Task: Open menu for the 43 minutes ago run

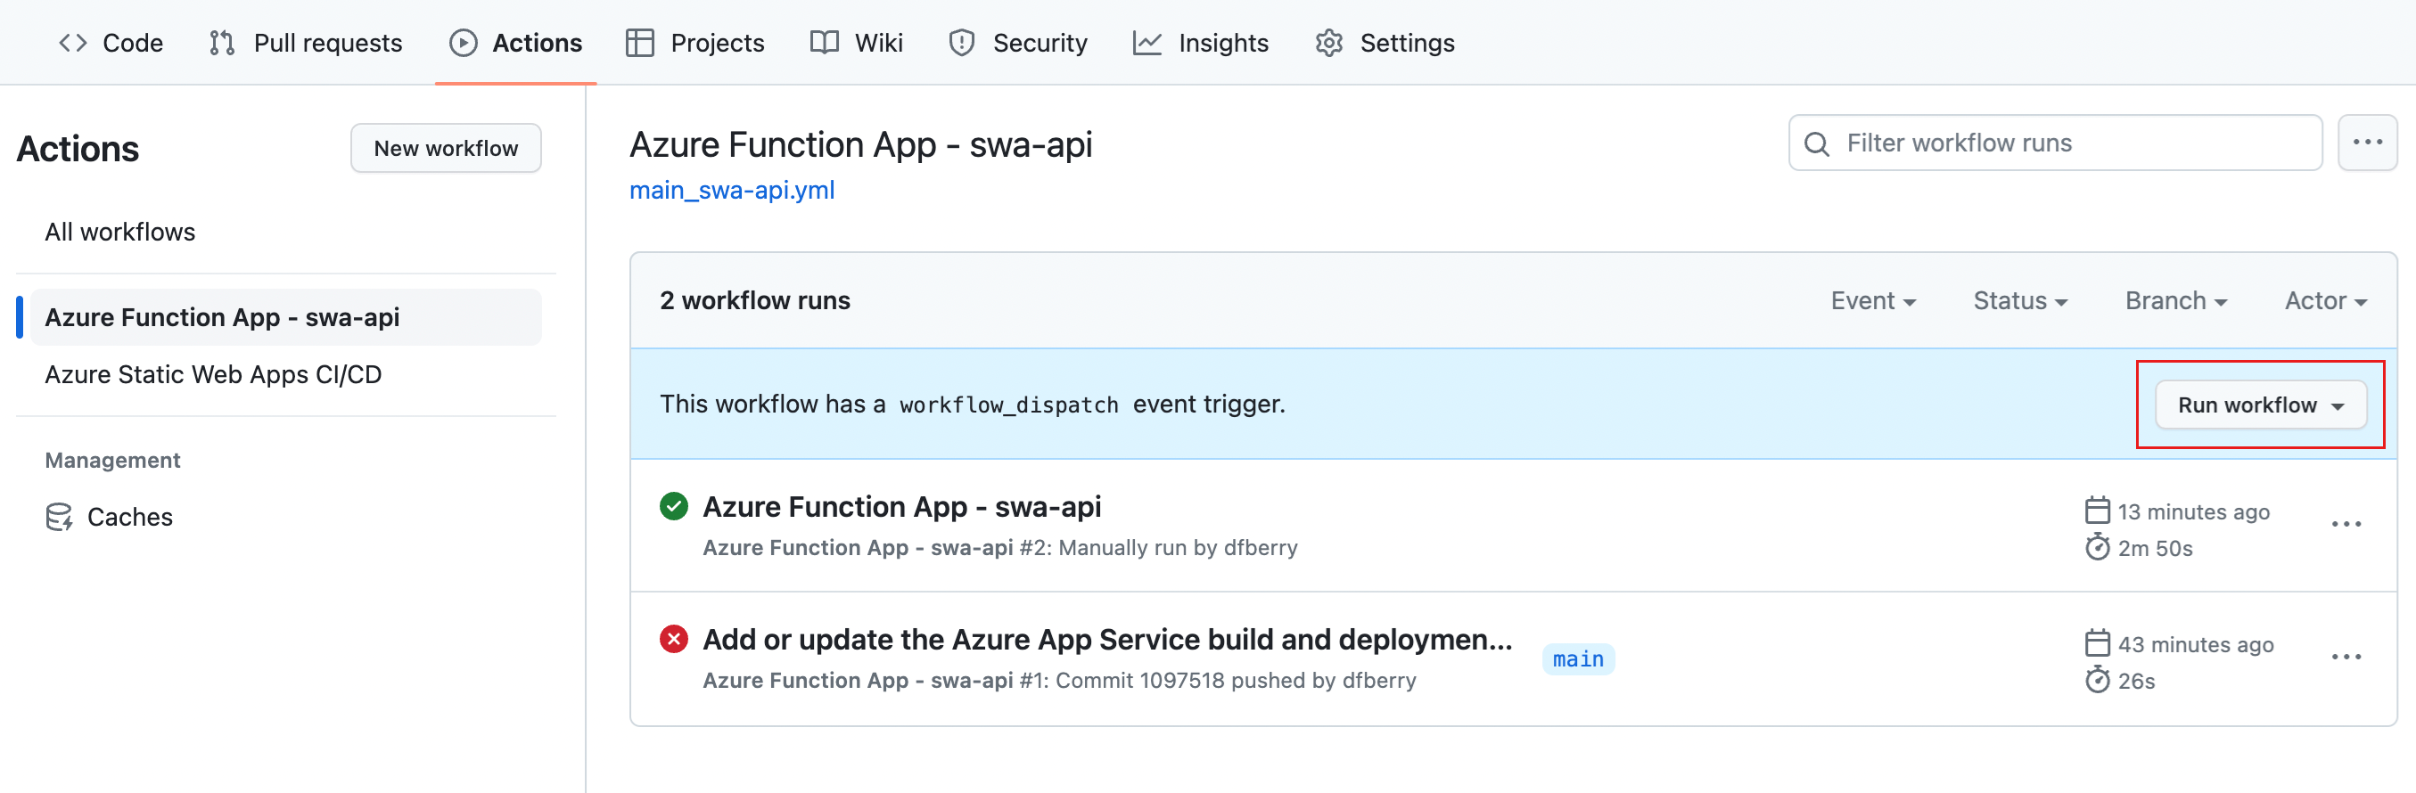Action: click(x=2346, y=657)
